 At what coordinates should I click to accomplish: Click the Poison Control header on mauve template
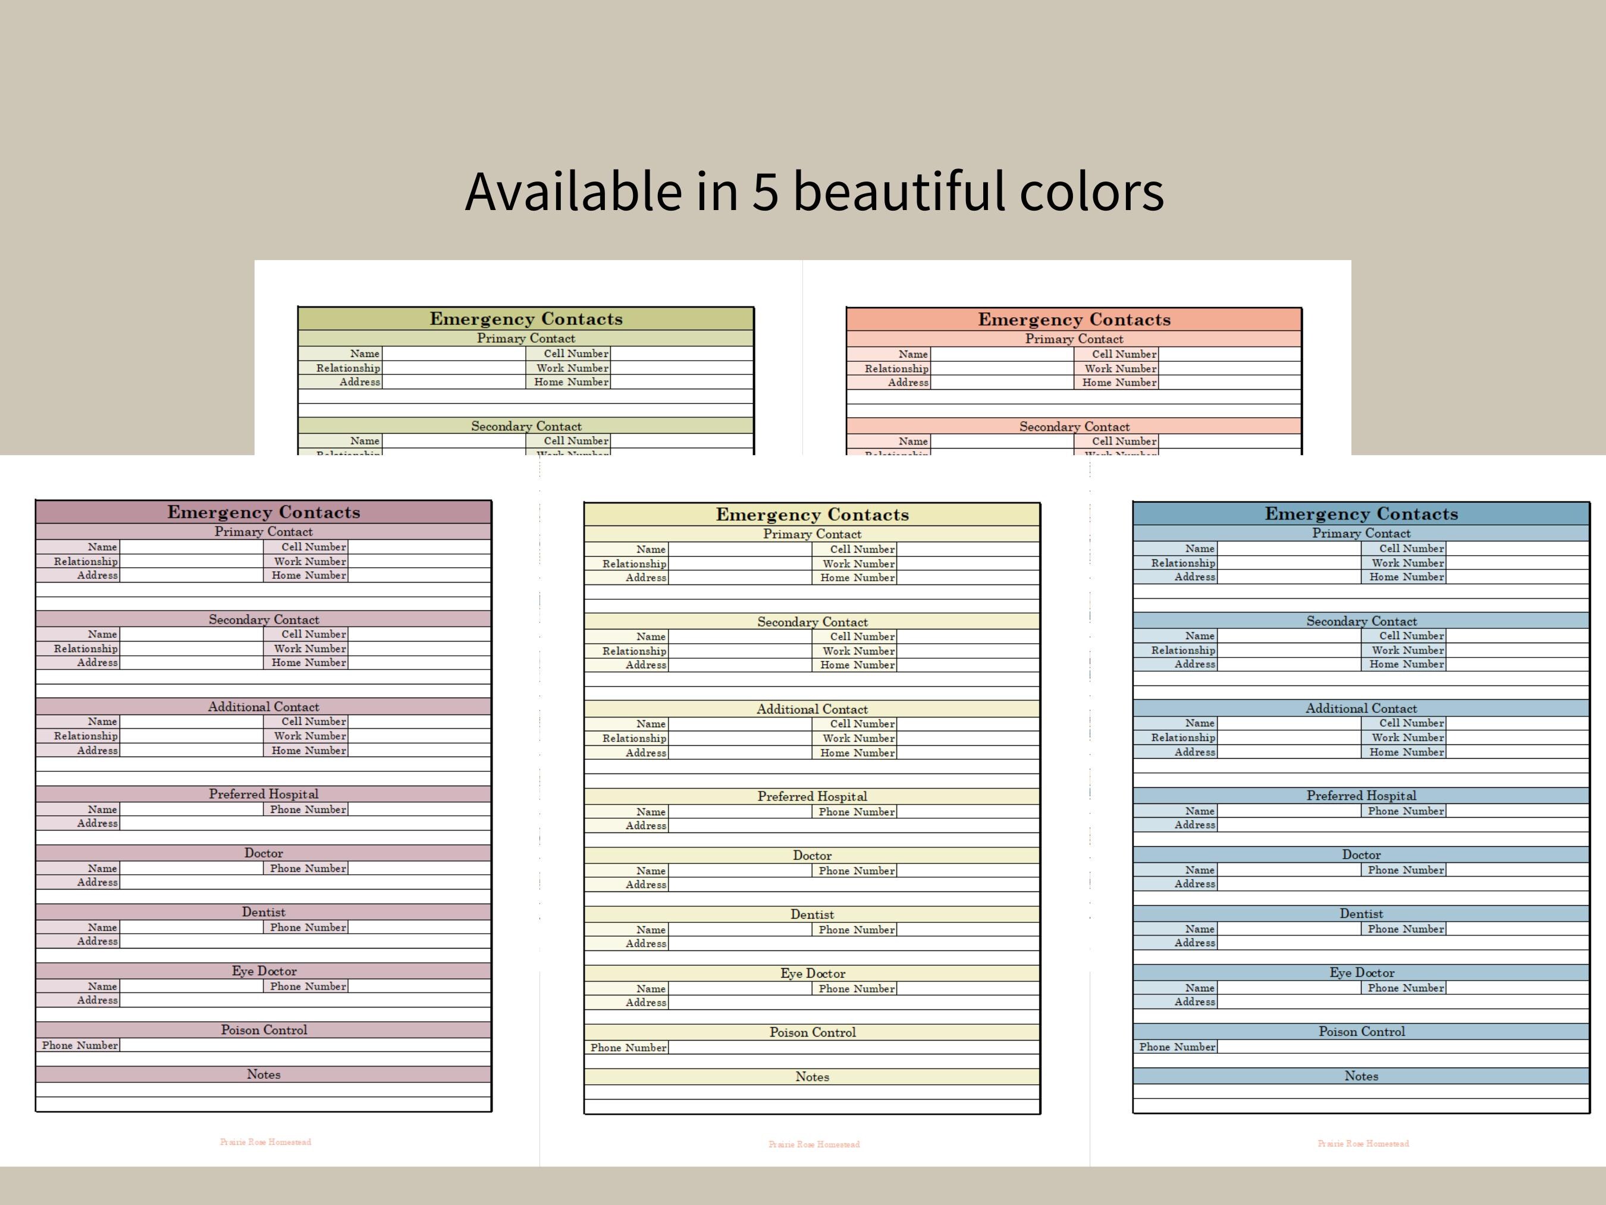(x=264, y=1030)
